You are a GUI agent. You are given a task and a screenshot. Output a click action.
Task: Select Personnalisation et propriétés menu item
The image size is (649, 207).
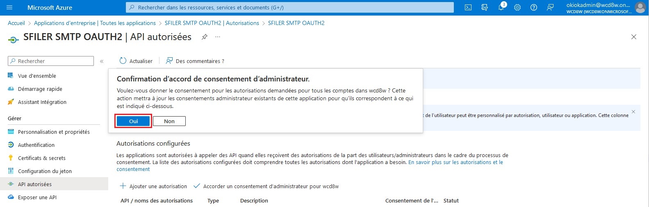click(54, 132)
